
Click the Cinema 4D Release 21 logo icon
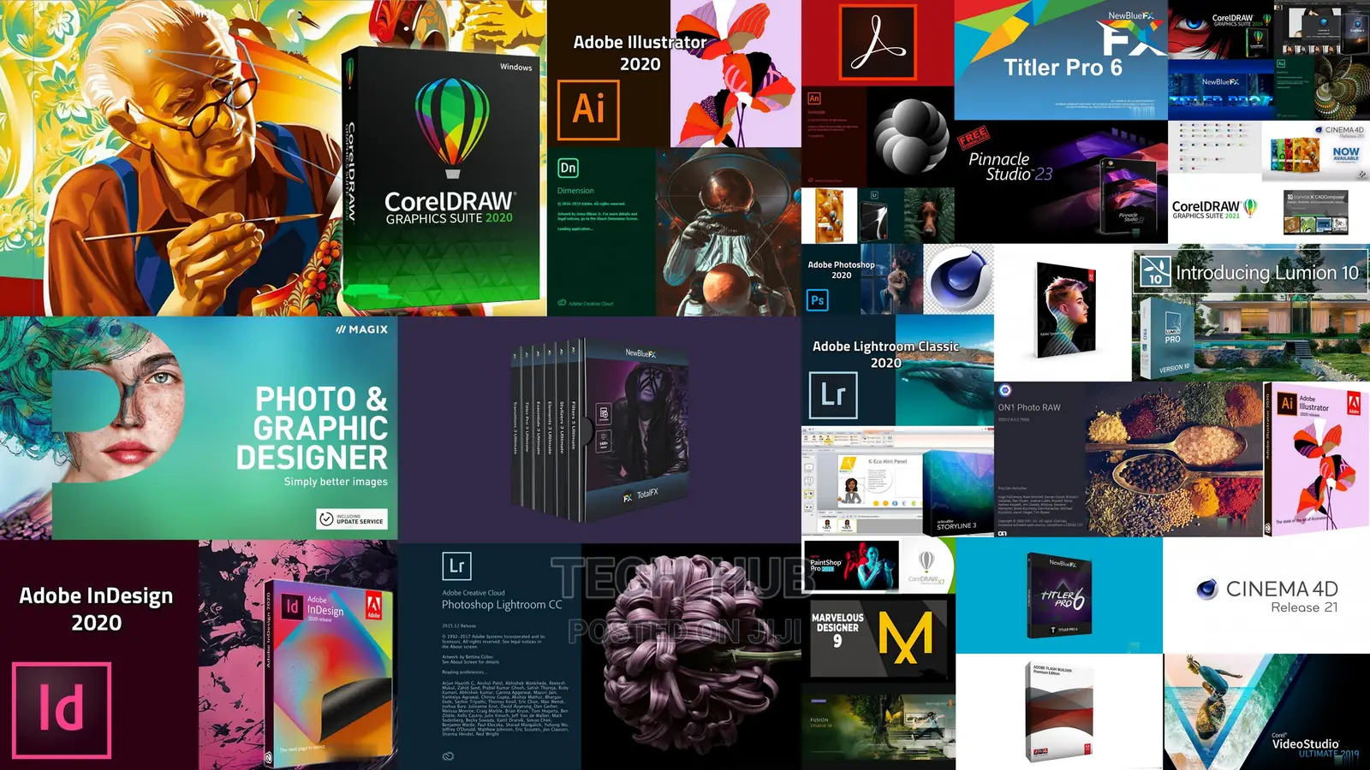tap(1206, 589)
